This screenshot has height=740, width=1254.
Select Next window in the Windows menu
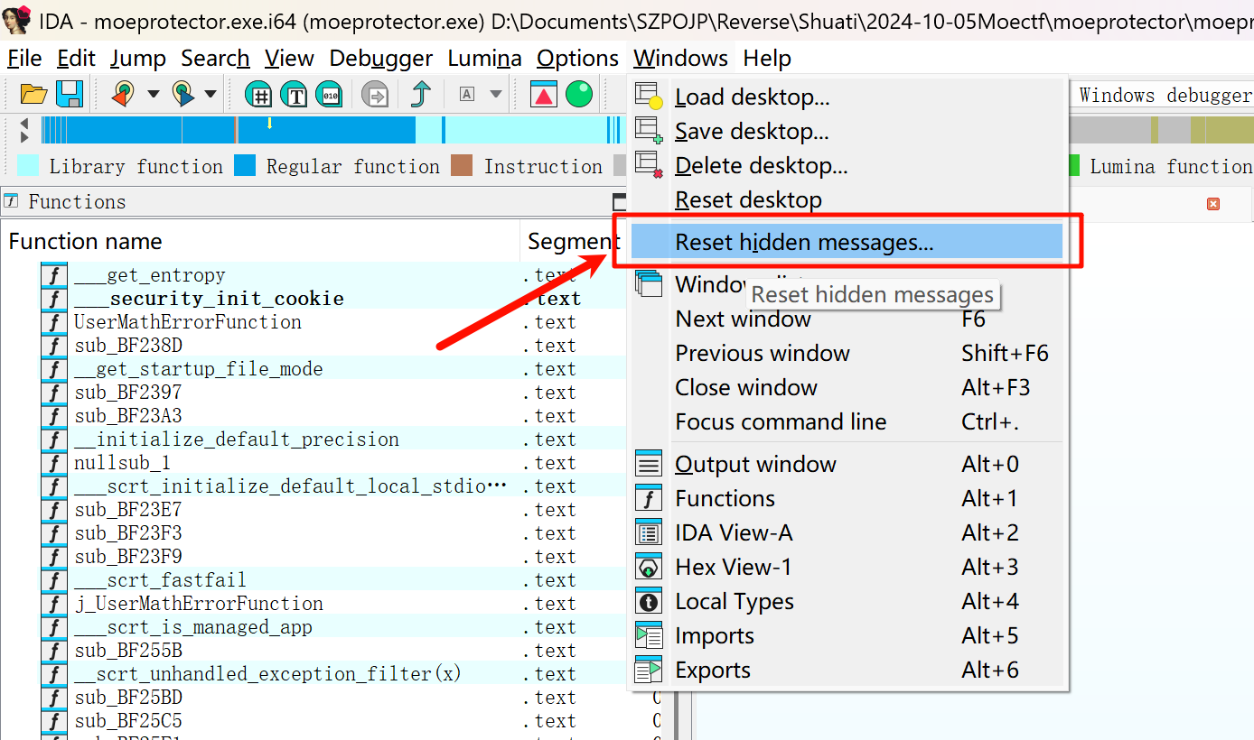point(847,319)
